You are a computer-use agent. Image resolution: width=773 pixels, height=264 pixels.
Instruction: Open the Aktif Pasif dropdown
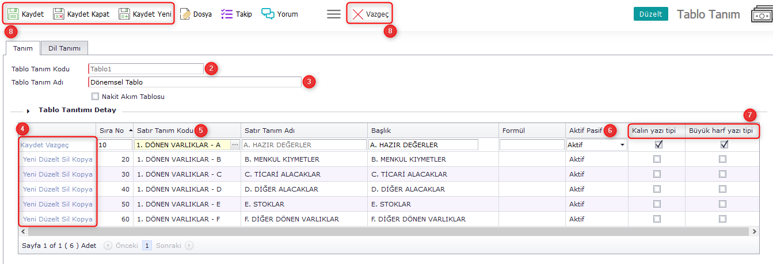pos(622,146)
